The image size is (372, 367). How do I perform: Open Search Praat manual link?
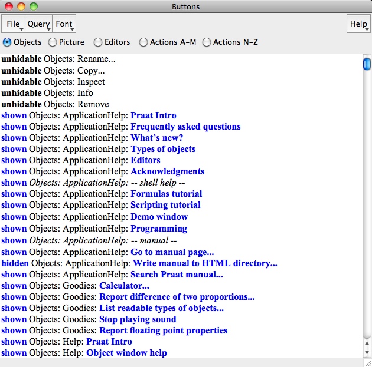[177, 275]
